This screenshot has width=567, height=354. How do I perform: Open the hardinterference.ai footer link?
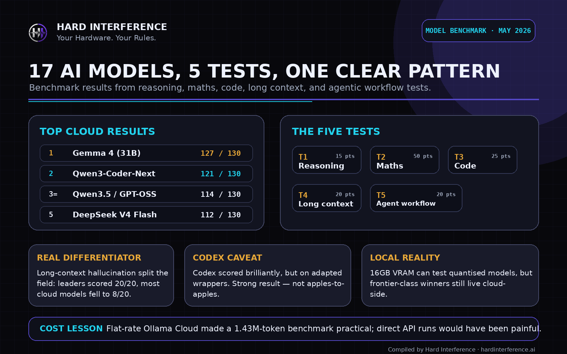pos(508,350)
